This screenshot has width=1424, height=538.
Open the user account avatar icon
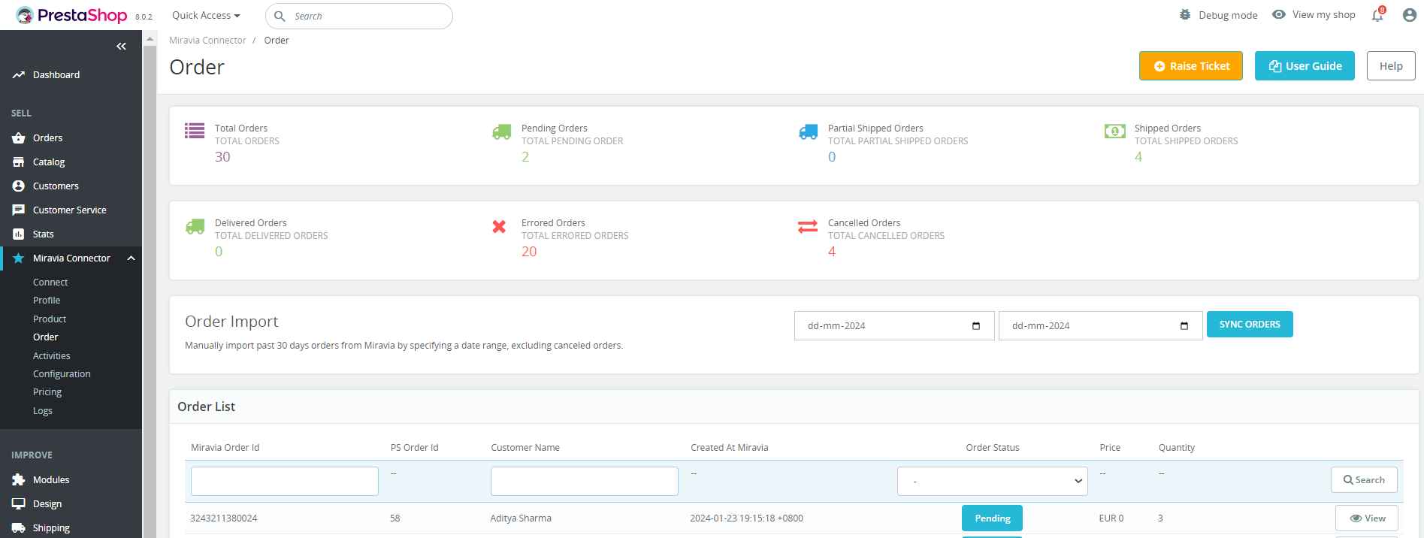(x=1410, y=15)
